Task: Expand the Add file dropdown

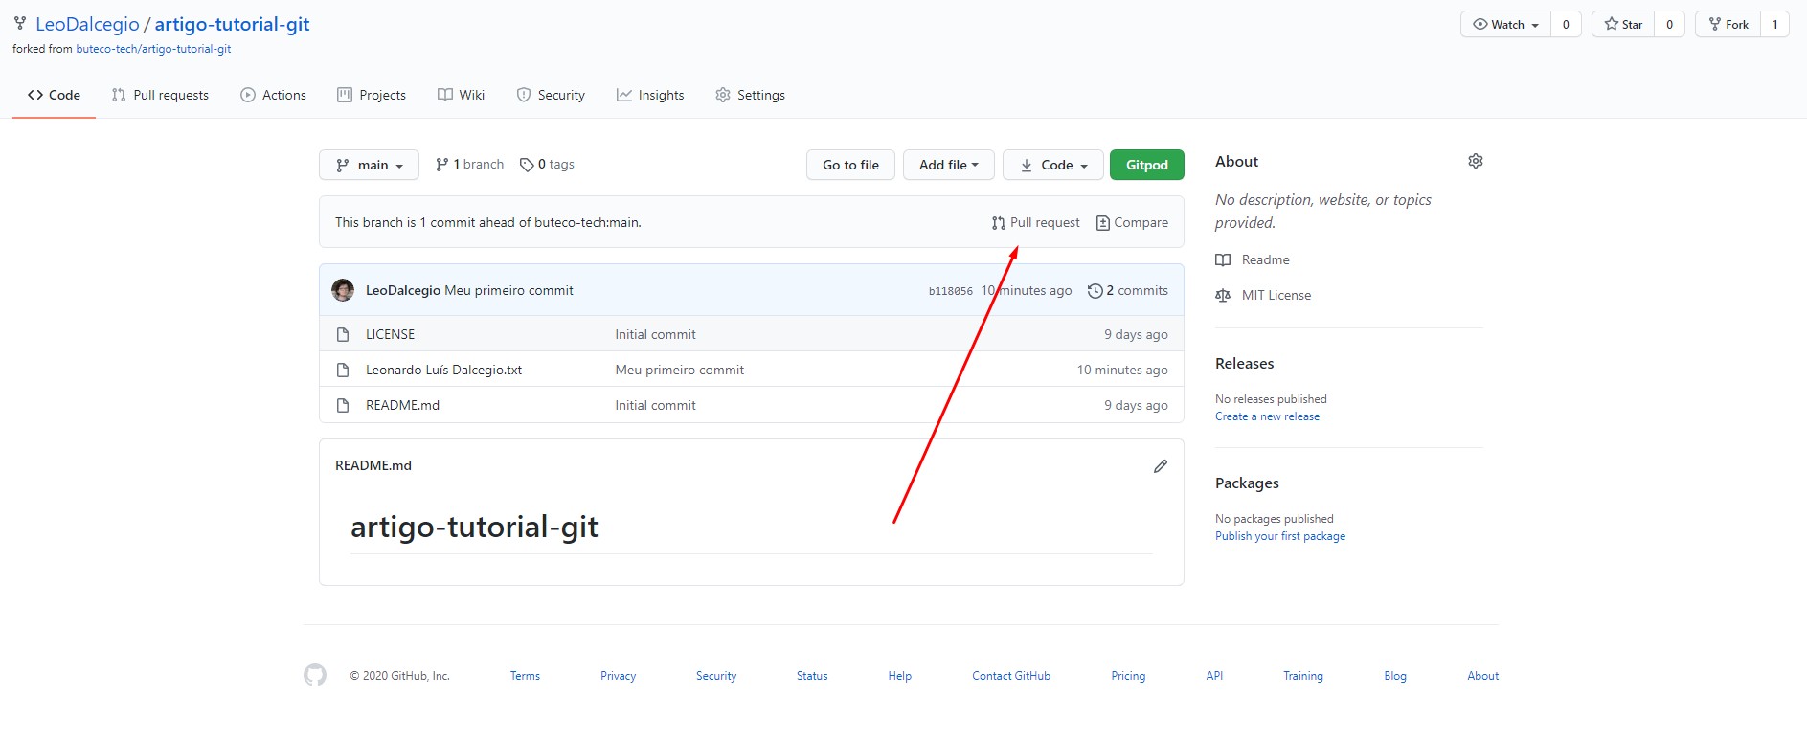Action: pos(948,165)
